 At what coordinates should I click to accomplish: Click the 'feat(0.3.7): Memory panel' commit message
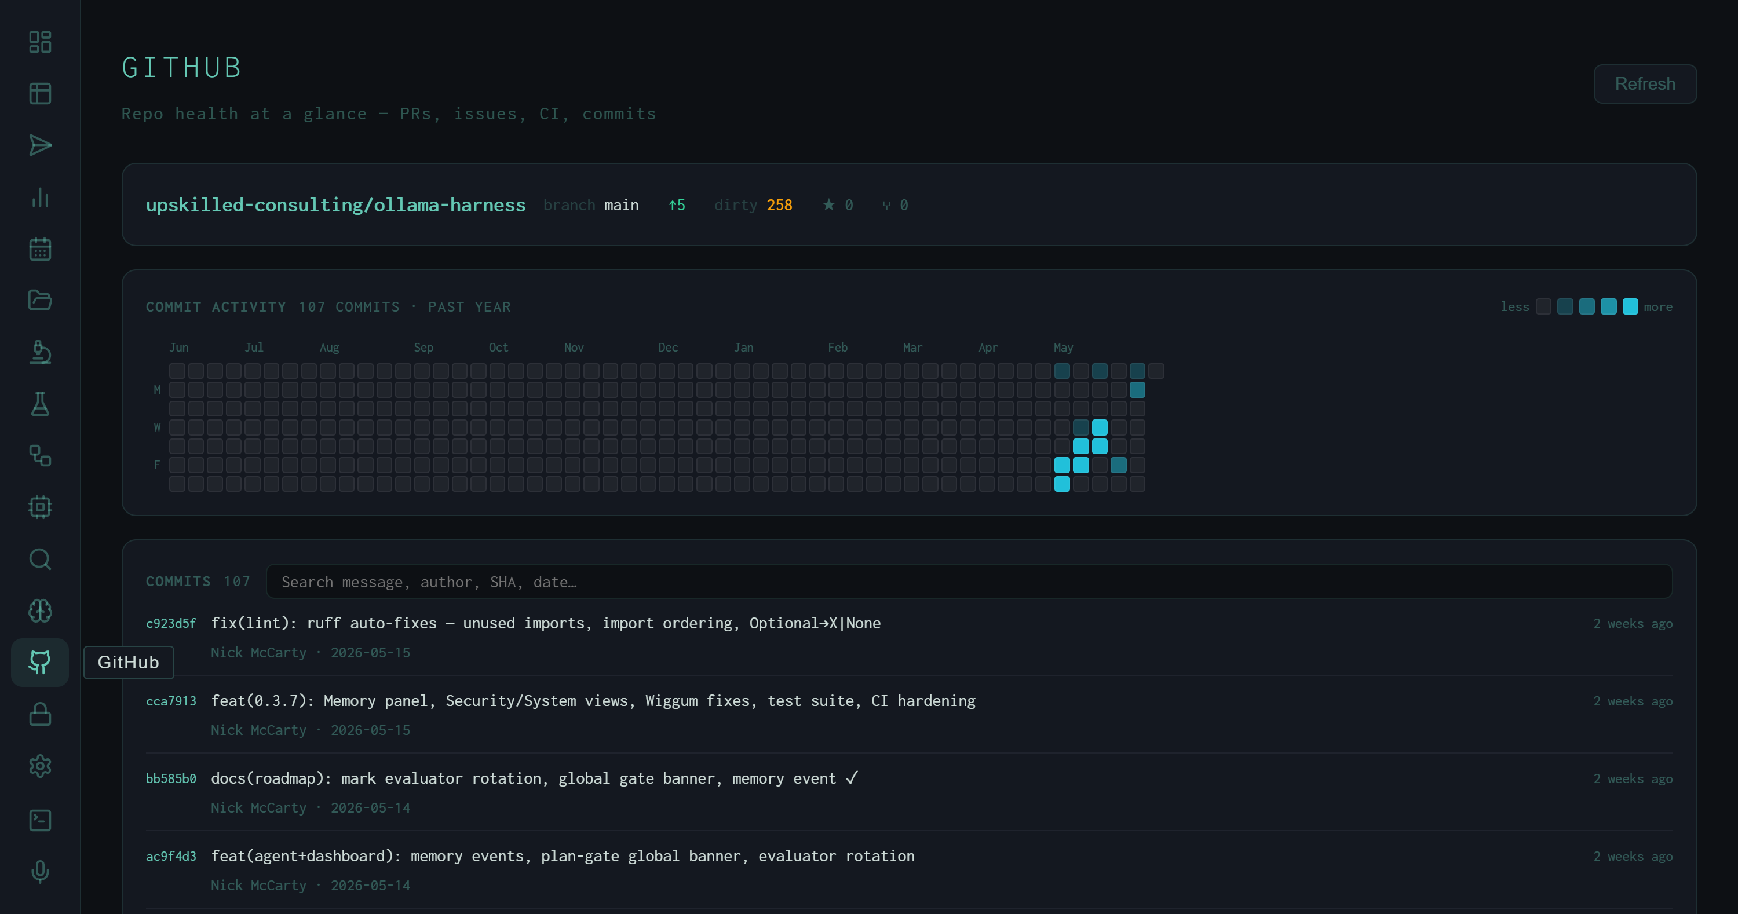pyautogui.click(x=593, y=701)
